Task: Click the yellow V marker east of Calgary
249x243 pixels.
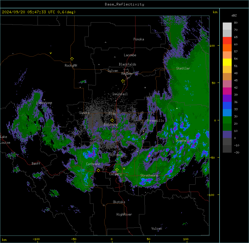Action: (124, 169)
